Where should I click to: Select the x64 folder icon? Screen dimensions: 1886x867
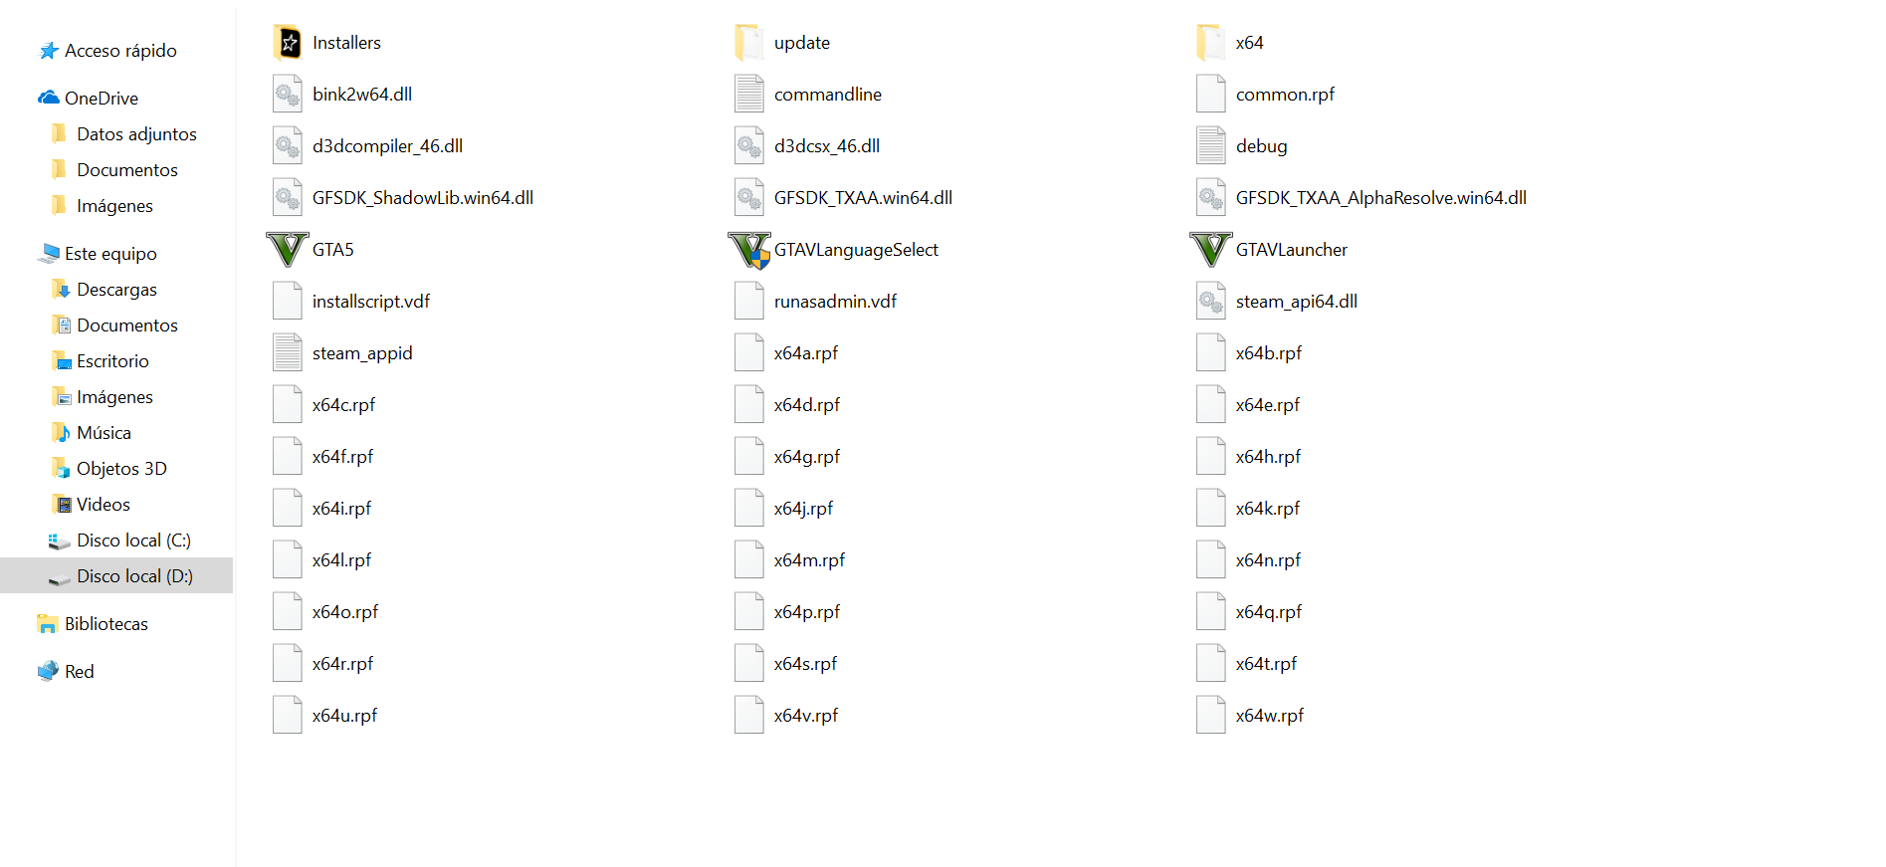tap(1211, 43)
